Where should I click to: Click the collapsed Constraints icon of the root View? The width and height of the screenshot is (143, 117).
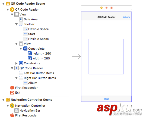click(x=21, y=63)
